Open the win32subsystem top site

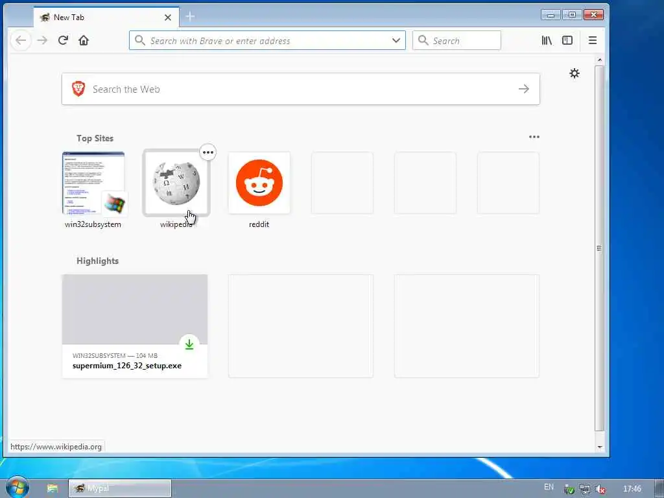click(93, 183)
